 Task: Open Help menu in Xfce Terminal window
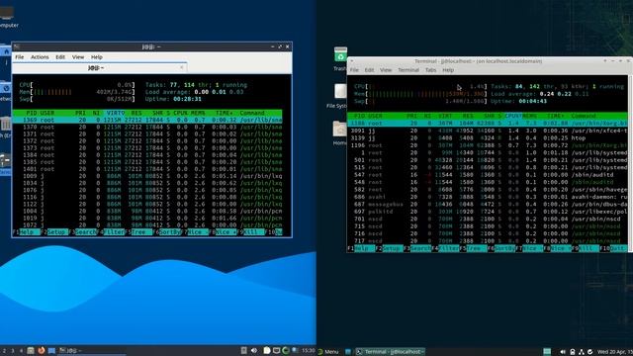pyautogui.click(x=448, y=70)
